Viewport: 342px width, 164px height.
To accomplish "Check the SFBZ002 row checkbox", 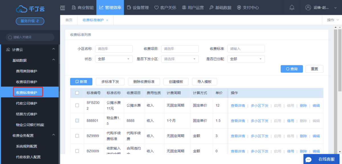I will pos(77,105).
